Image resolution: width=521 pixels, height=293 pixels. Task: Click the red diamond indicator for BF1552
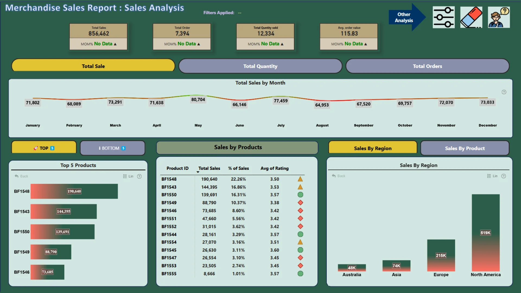click(300, 226)
